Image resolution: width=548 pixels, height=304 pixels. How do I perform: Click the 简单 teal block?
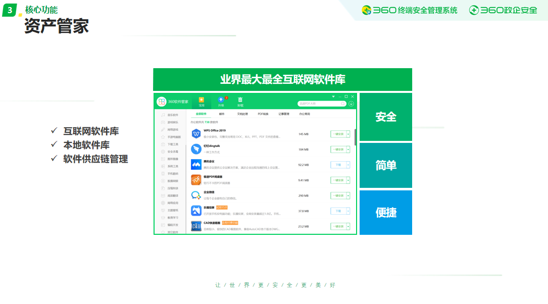point(386,165)
